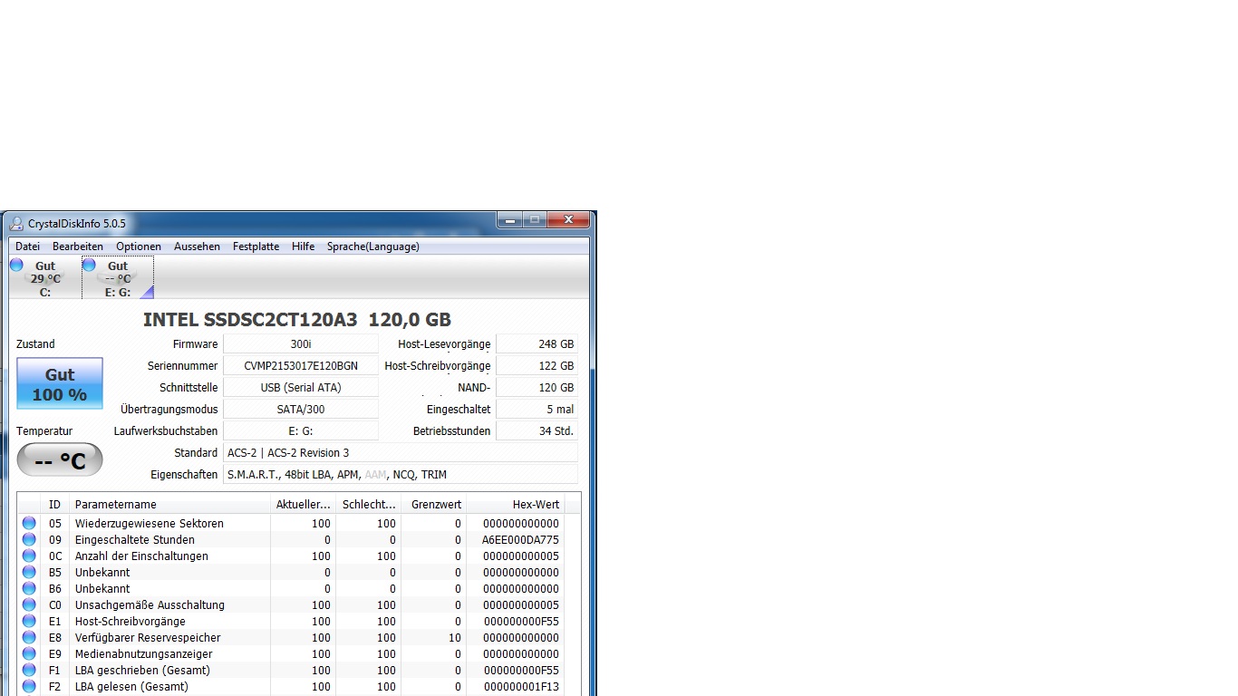Viewport: 1238px width, 696px height.
Task: Click the -- °C temperature button
Action: pyautogui.click(x=60, y=460)
